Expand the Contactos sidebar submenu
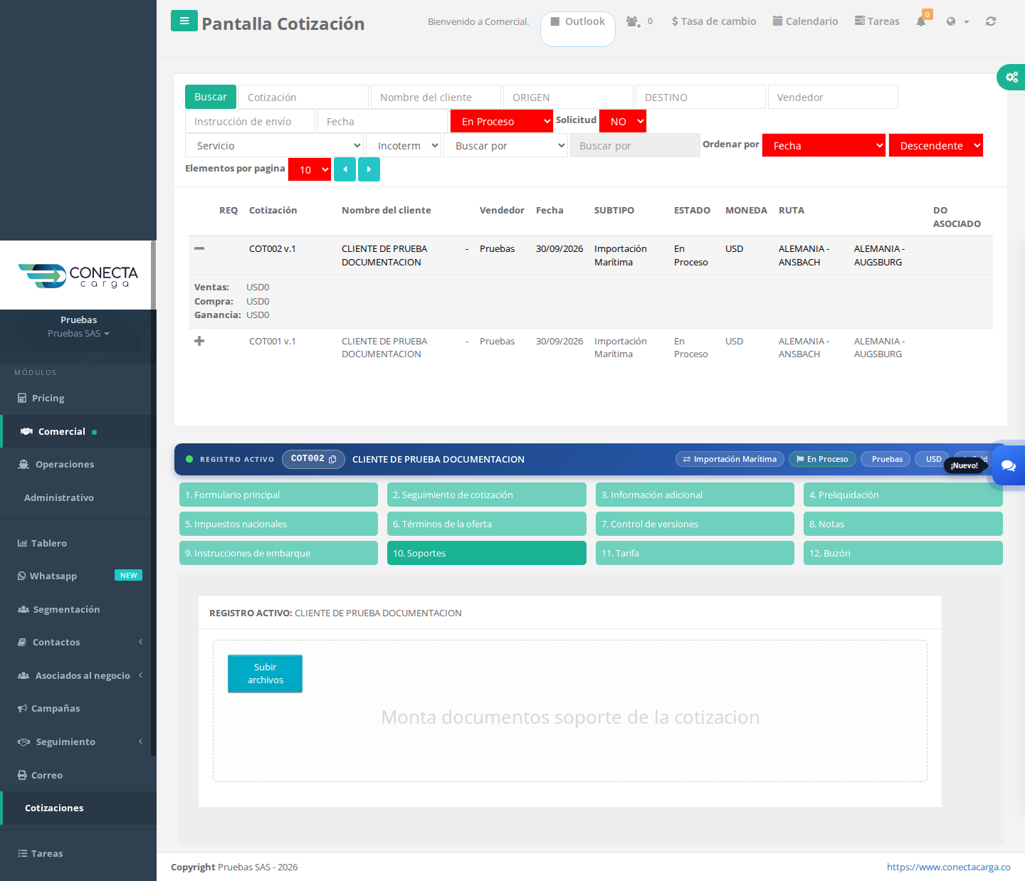Viewport: 1025px width, 881px height. 78,642
